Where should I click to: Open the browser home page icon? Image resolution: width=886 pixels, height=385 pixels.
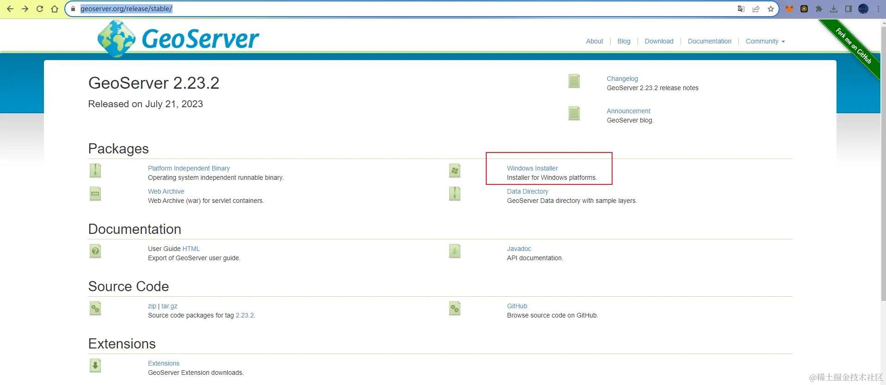[55, 9]
